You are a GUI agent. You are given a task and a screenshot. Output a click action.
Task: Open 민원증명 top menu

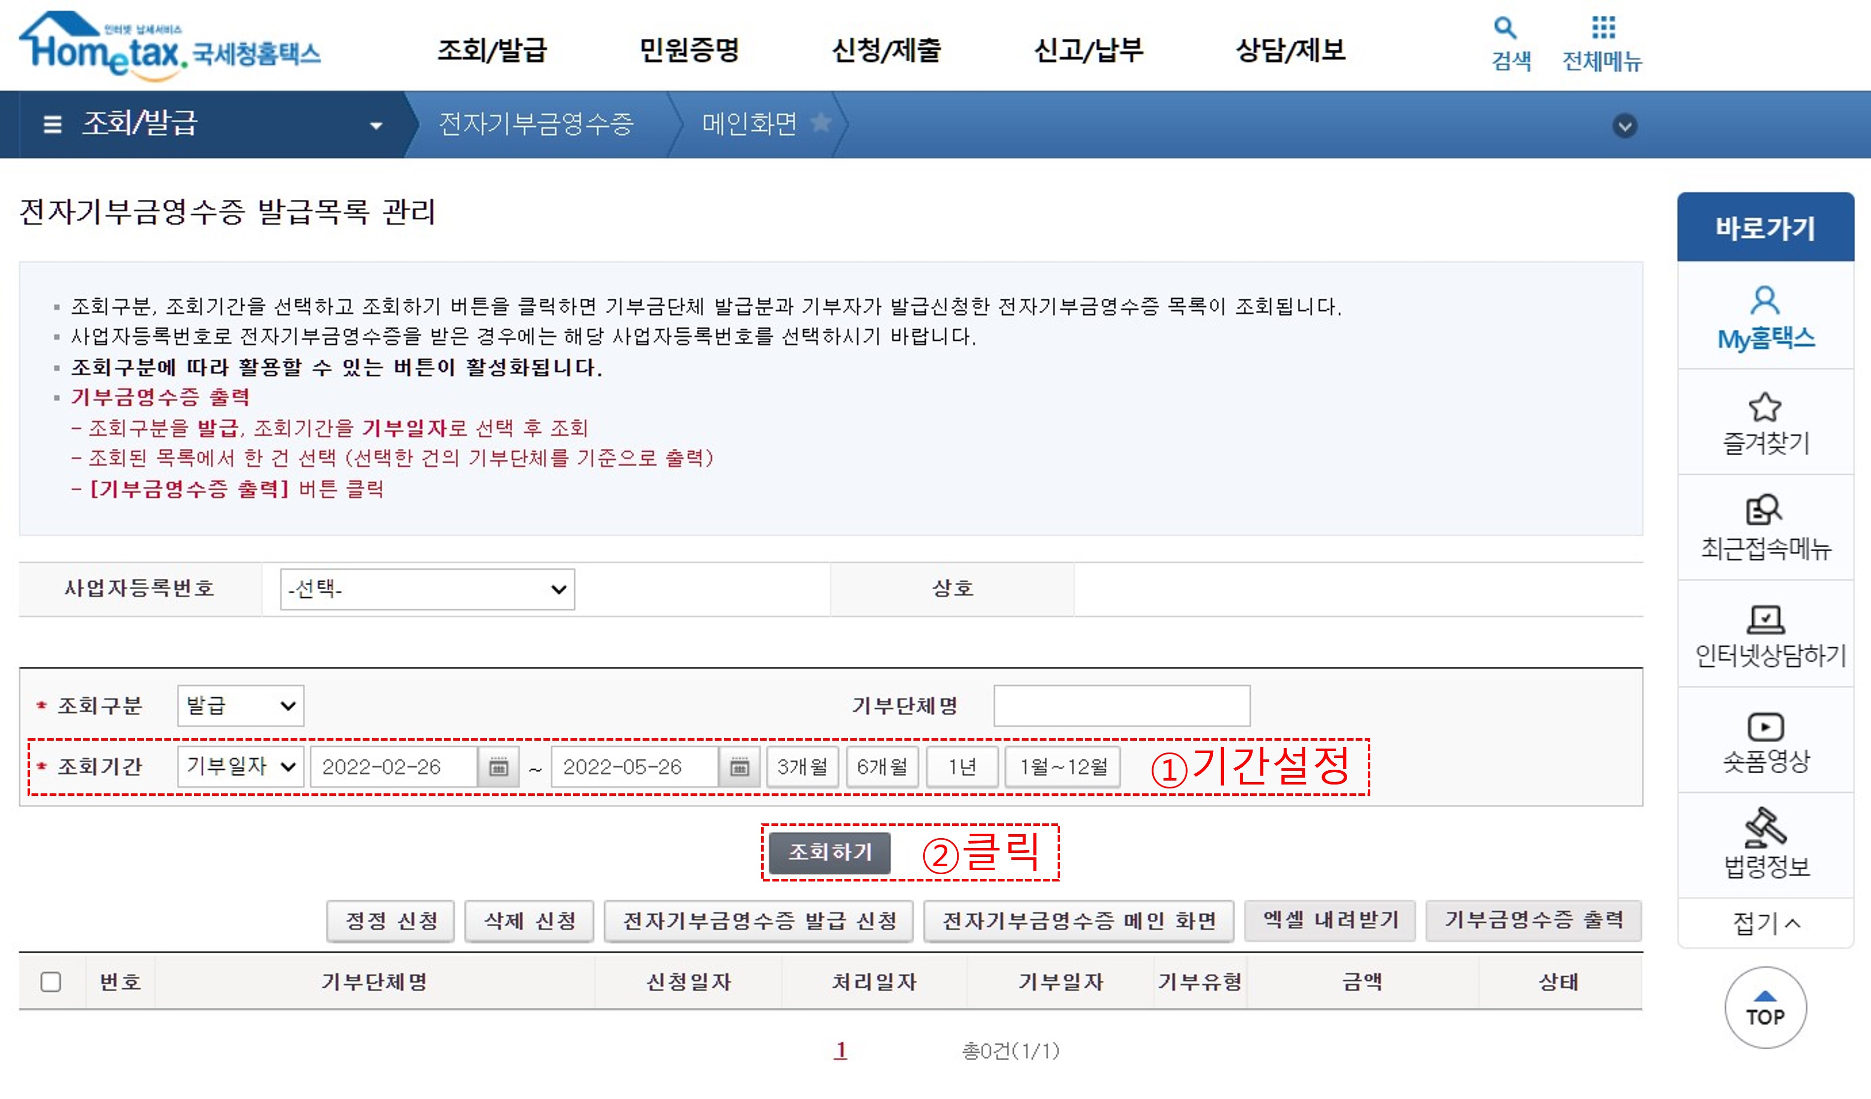tap(688, 51)
